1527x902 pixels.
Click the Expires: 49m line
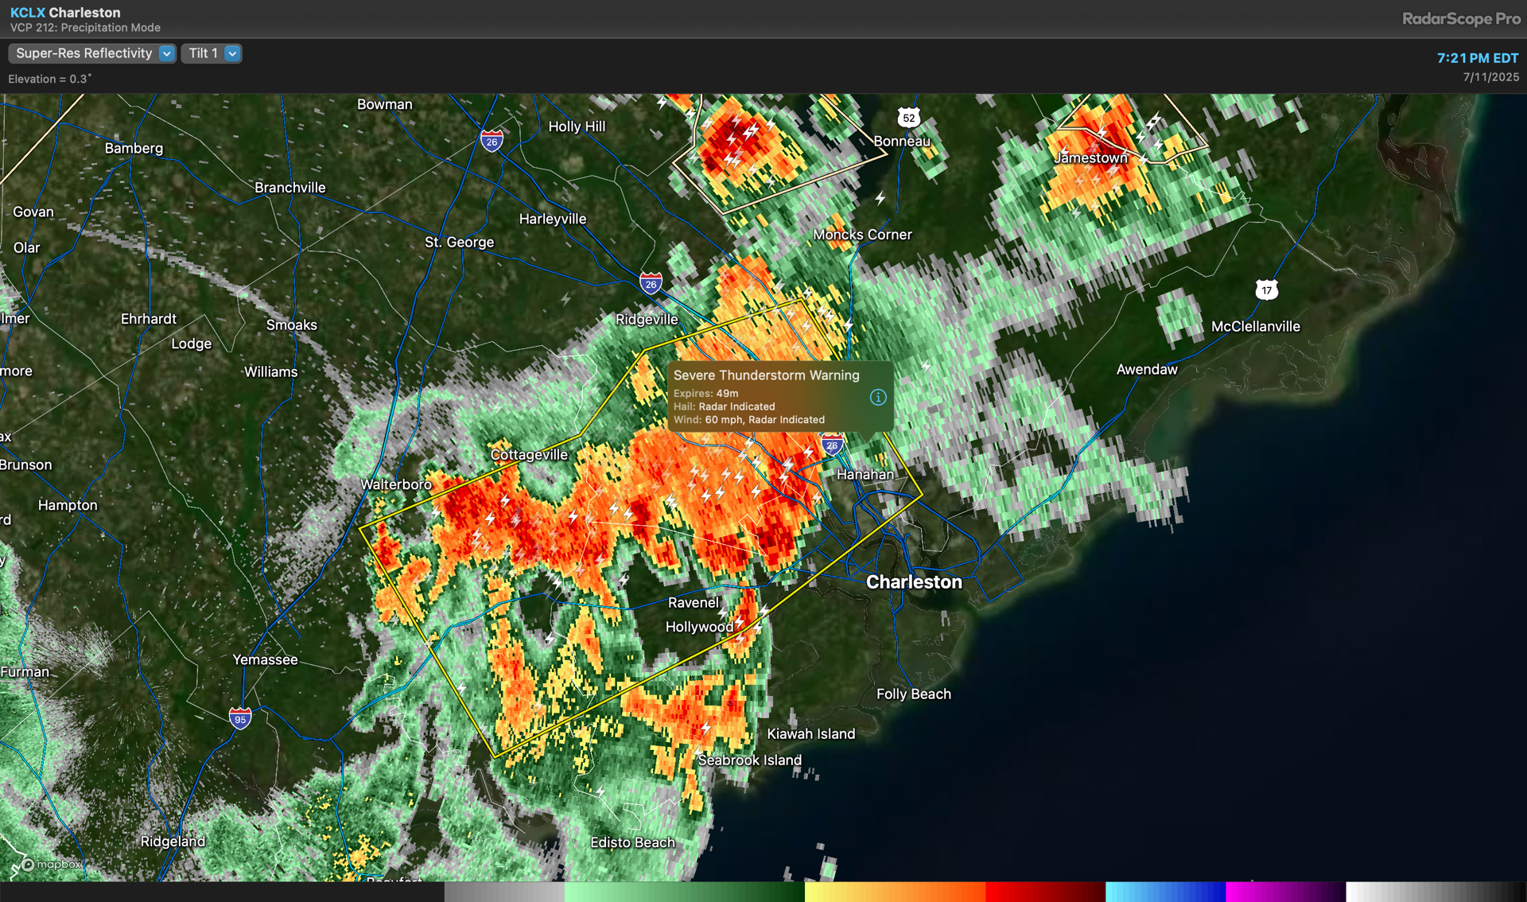tap(705, 393)
